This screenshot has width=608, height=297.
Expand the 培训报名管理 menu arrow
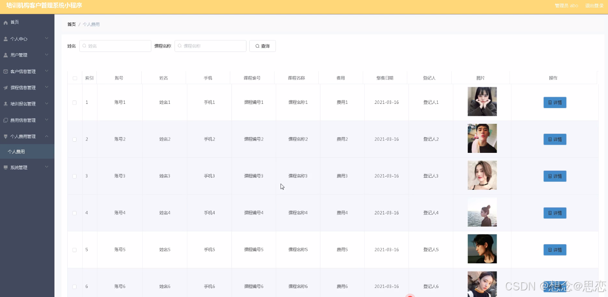[47, 103]
